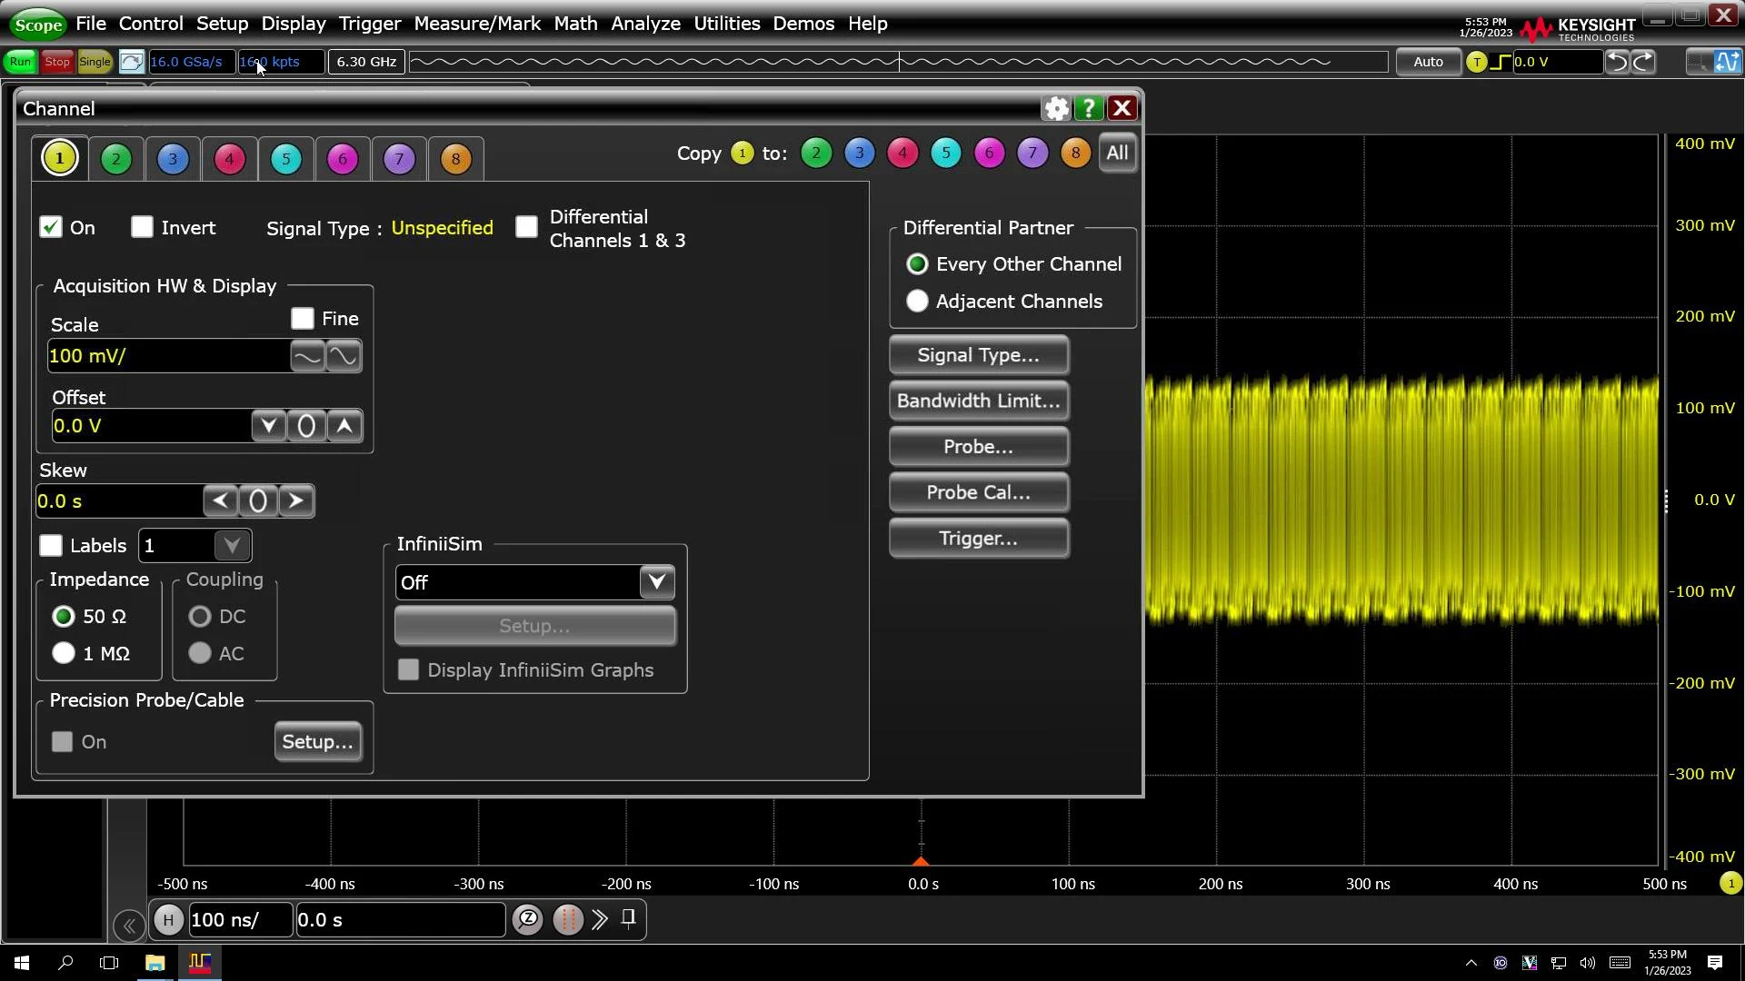Expand horizontal toolbar double-chevron
Screen dimensions: 1745x981
[x=599, y=919]
